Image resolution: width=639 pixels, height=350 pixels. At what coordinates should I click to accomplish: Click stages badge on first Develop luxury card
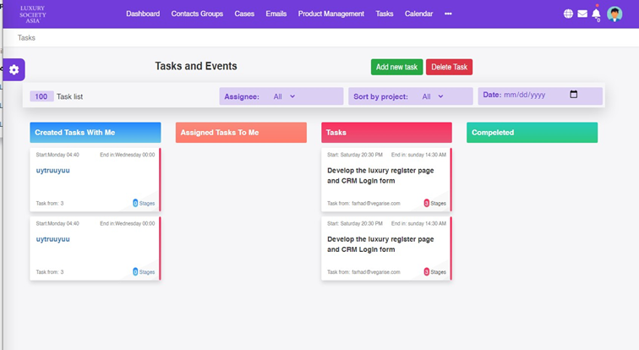point(434,203)
